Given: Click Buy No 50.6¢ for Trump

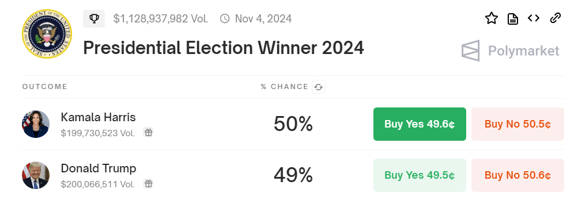Looking at the screenshot, I should click(517, 175).
